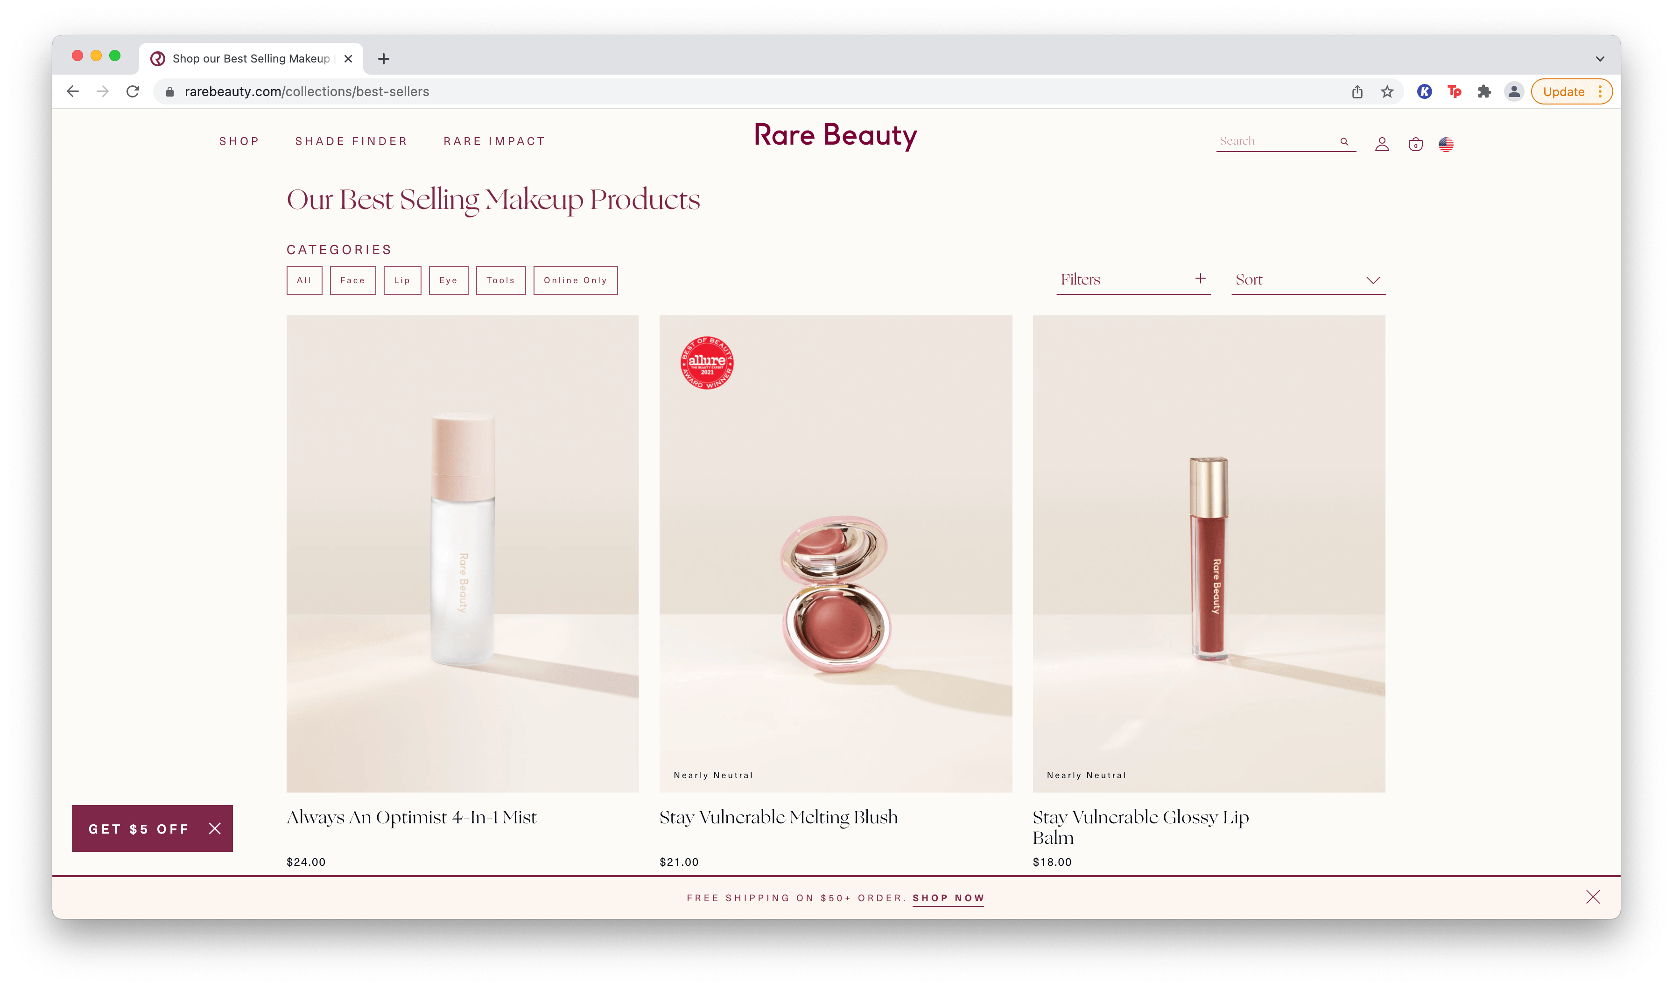
Task: Close the free shipping banner
Action: [1592, 897]
